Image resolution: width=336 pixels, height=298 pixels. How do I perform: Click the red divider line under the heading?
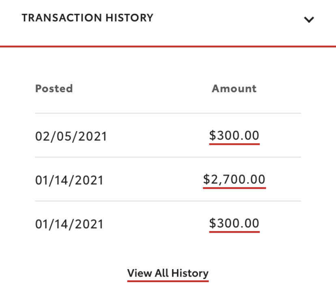(168, 46)
